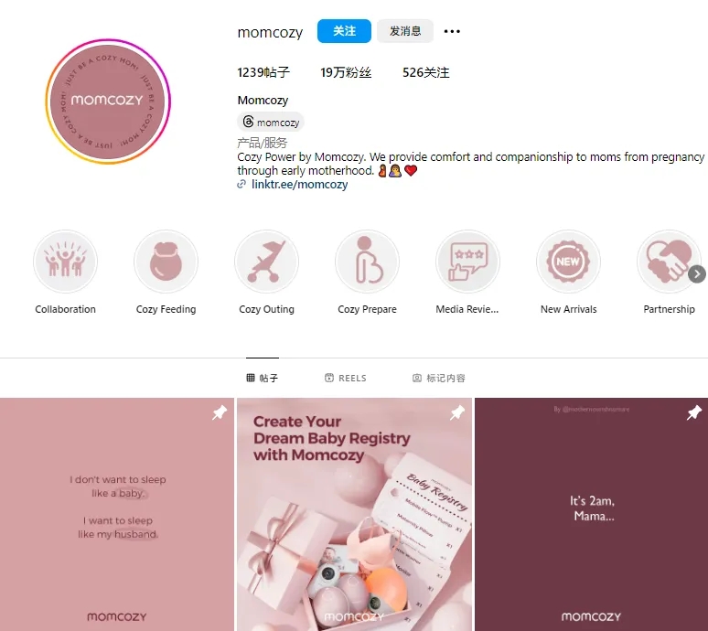Switch to the 标记内容 tagged tab
The image size is (708, 631).
[439, 378]
